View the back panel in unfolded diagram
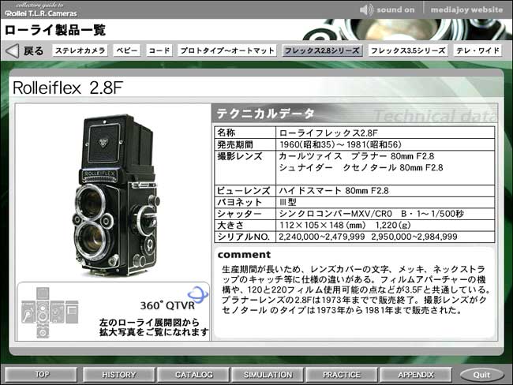 (x=72, y=312)
